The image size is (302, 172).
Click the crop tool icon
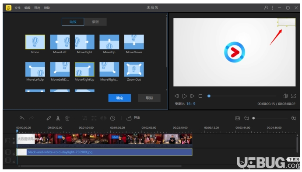coord(84,118)
